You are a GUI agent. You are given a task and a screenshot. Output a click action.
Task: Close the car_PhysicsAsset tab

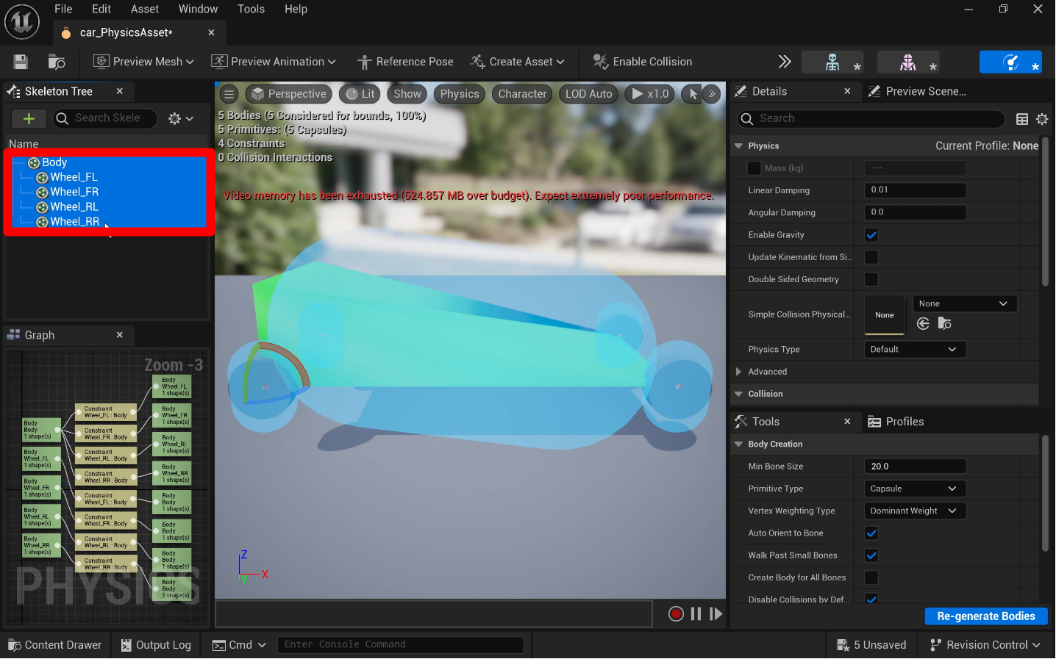(211, 32)
